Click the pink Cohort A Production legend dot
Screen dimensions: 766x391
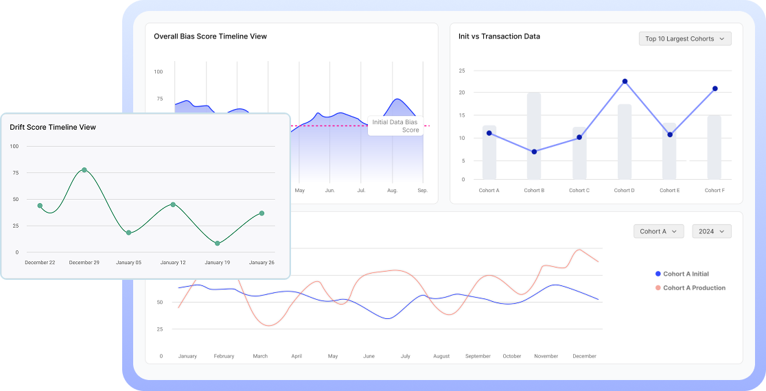click(658, 288)
